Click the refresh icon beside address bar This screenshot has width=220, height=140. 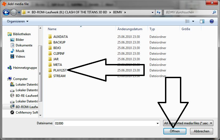click(159, 12)
